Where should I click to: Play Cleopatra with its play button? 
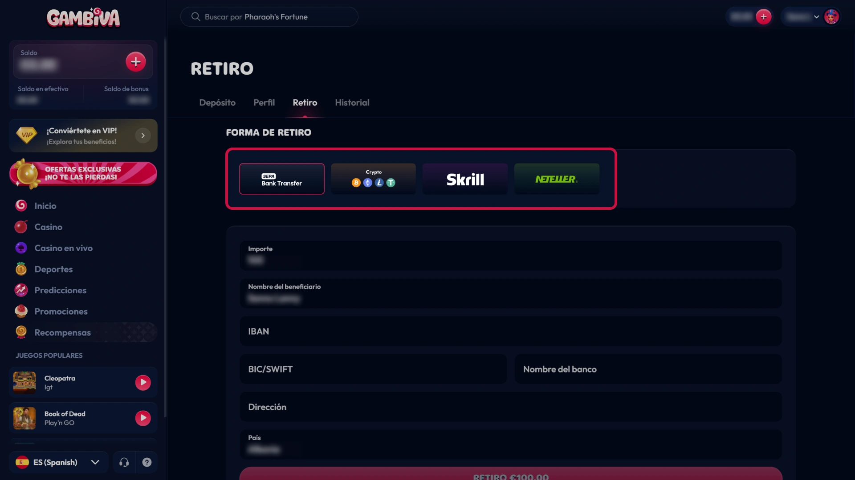pos(143,383)
